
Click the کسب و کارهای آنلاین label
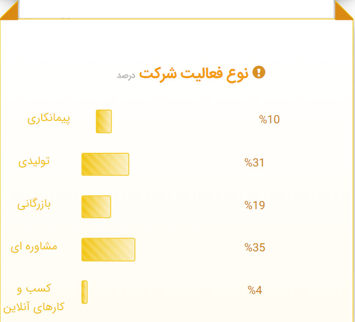pos(34,297)
